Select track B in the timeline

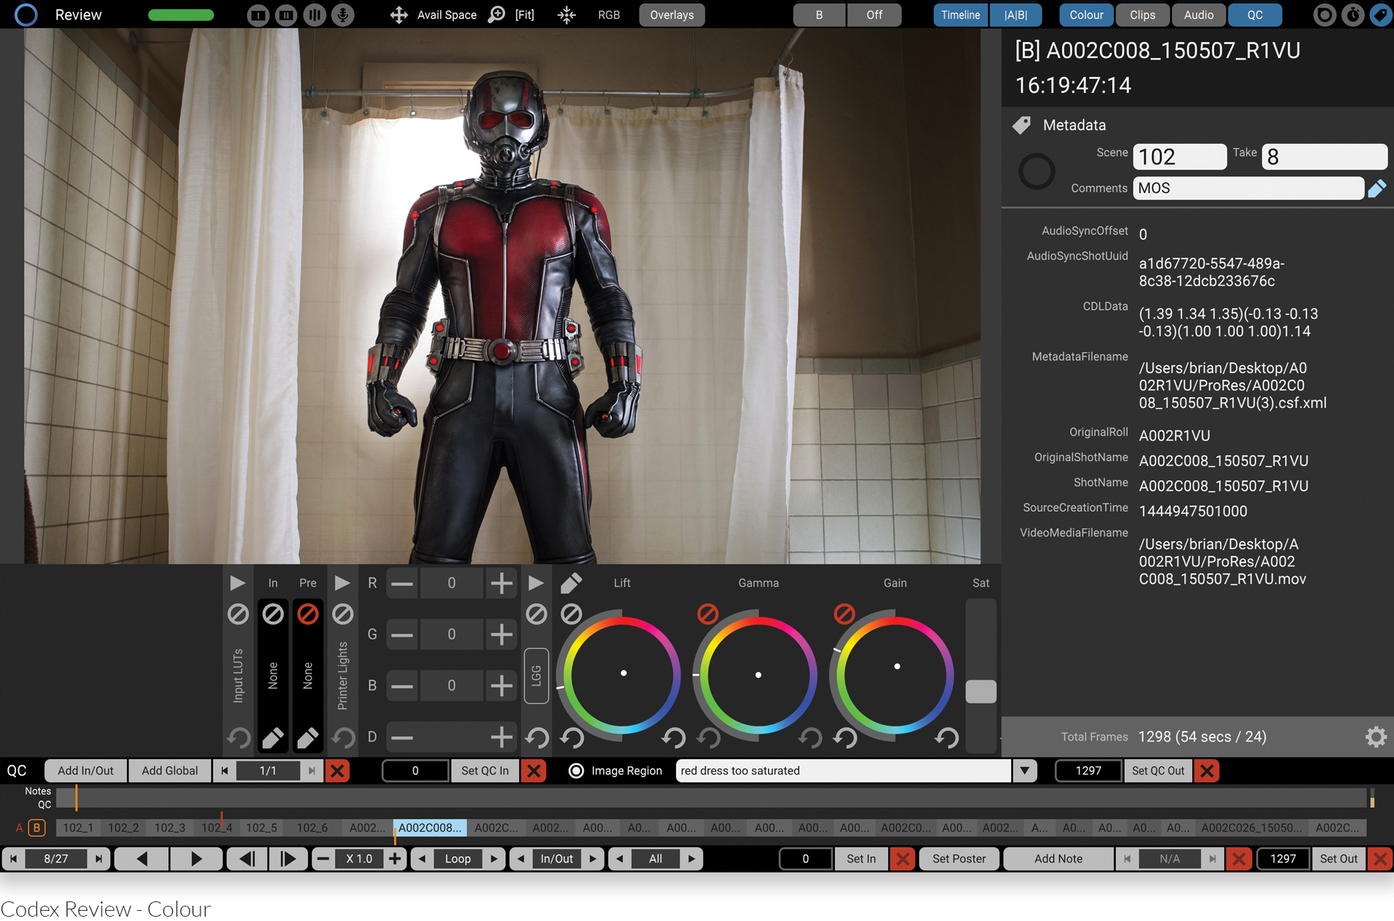coord(36,828)
